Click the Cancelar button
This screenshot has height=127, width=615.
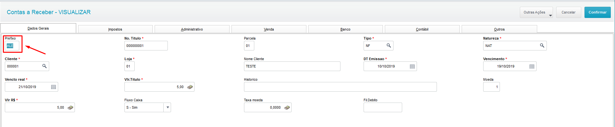pyautogui.click(x=568, y=12)
